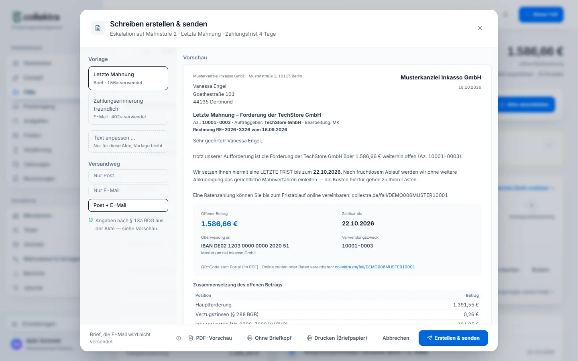This screenshot has width=578, height=361.
Task: Click Drucken (Briefpapier)
Action: tap(337, 338)
